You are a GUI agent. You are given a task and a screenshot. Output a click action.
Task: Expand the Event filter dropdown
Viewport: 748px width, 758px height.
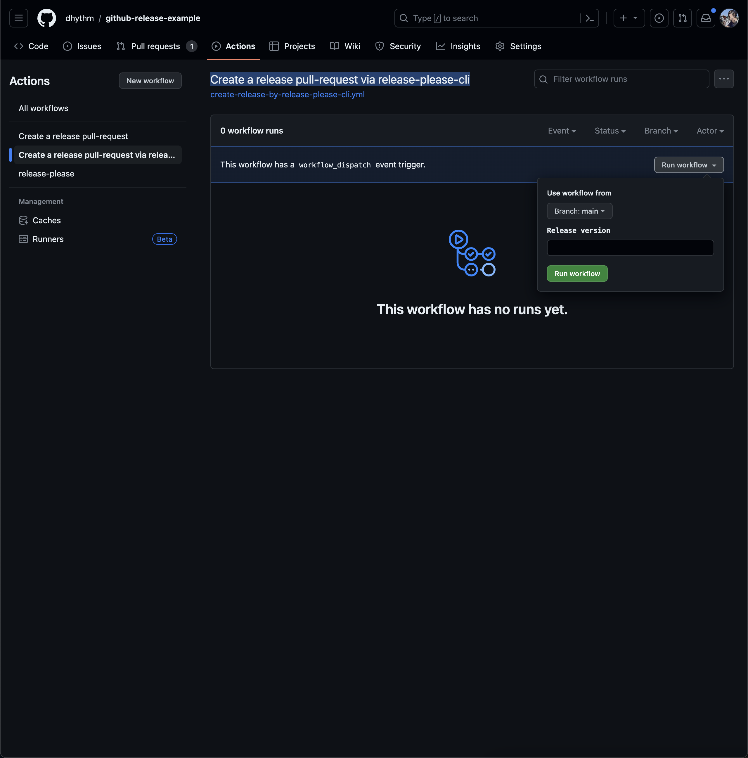562,130
